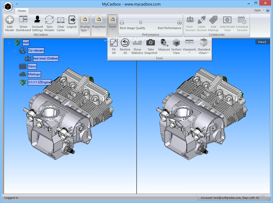Screen dimensions: 273x203
Task: Click the Logged in status text
Action: pyautogui.click(x=11, y=198)
